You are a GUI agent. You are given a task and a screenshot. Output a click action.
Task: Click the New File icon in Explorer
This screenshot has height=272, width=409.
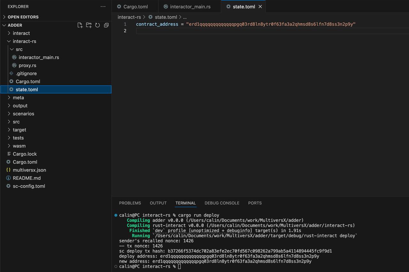click(x=80, y=25)
